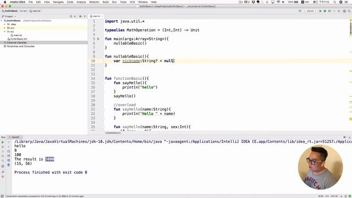Image resolution: width=352 pixels, height=198 pixels.
Task: Run the program with the green toolbar Run button
Action: click(x=320, y=11)
